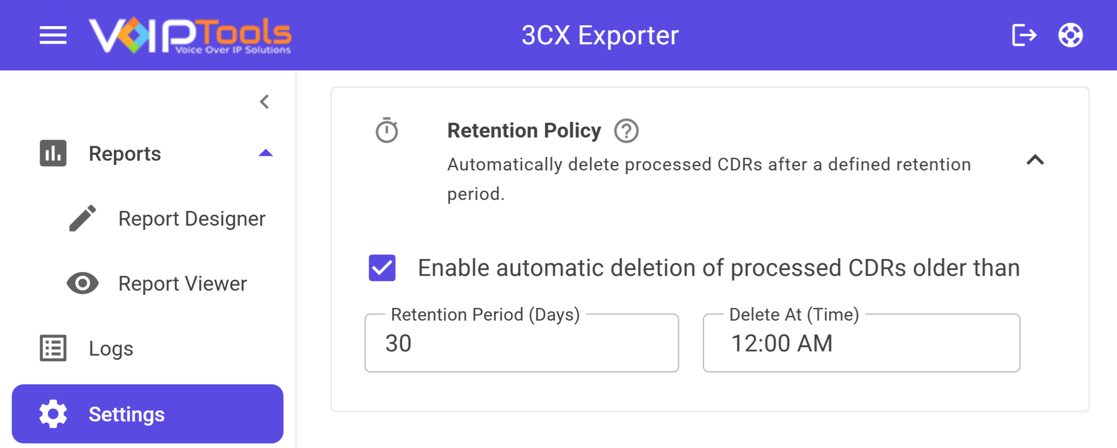Open the hamburger navigation menu
Image resolution: width=1117 pixels, height=448 pixels.
(53, 35)
